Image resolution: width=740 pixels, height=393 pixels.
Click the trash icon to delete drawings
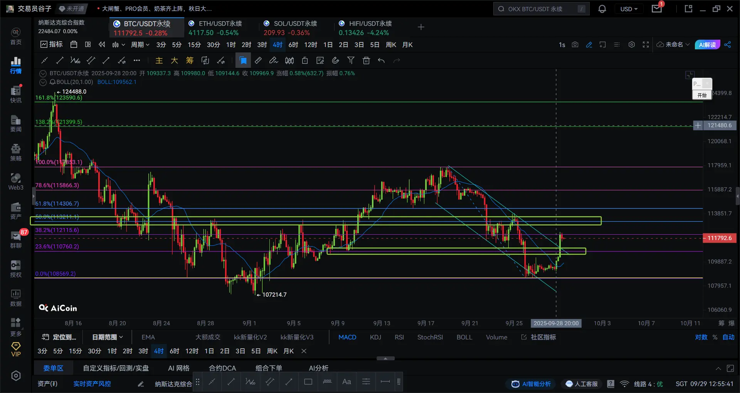click(366, 60)
